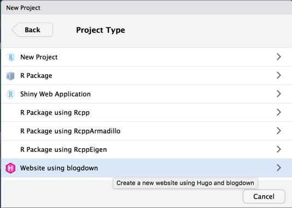Click the pink Hugo blogdown icon
The image size is (292, 208).
(x=10, y=168)
